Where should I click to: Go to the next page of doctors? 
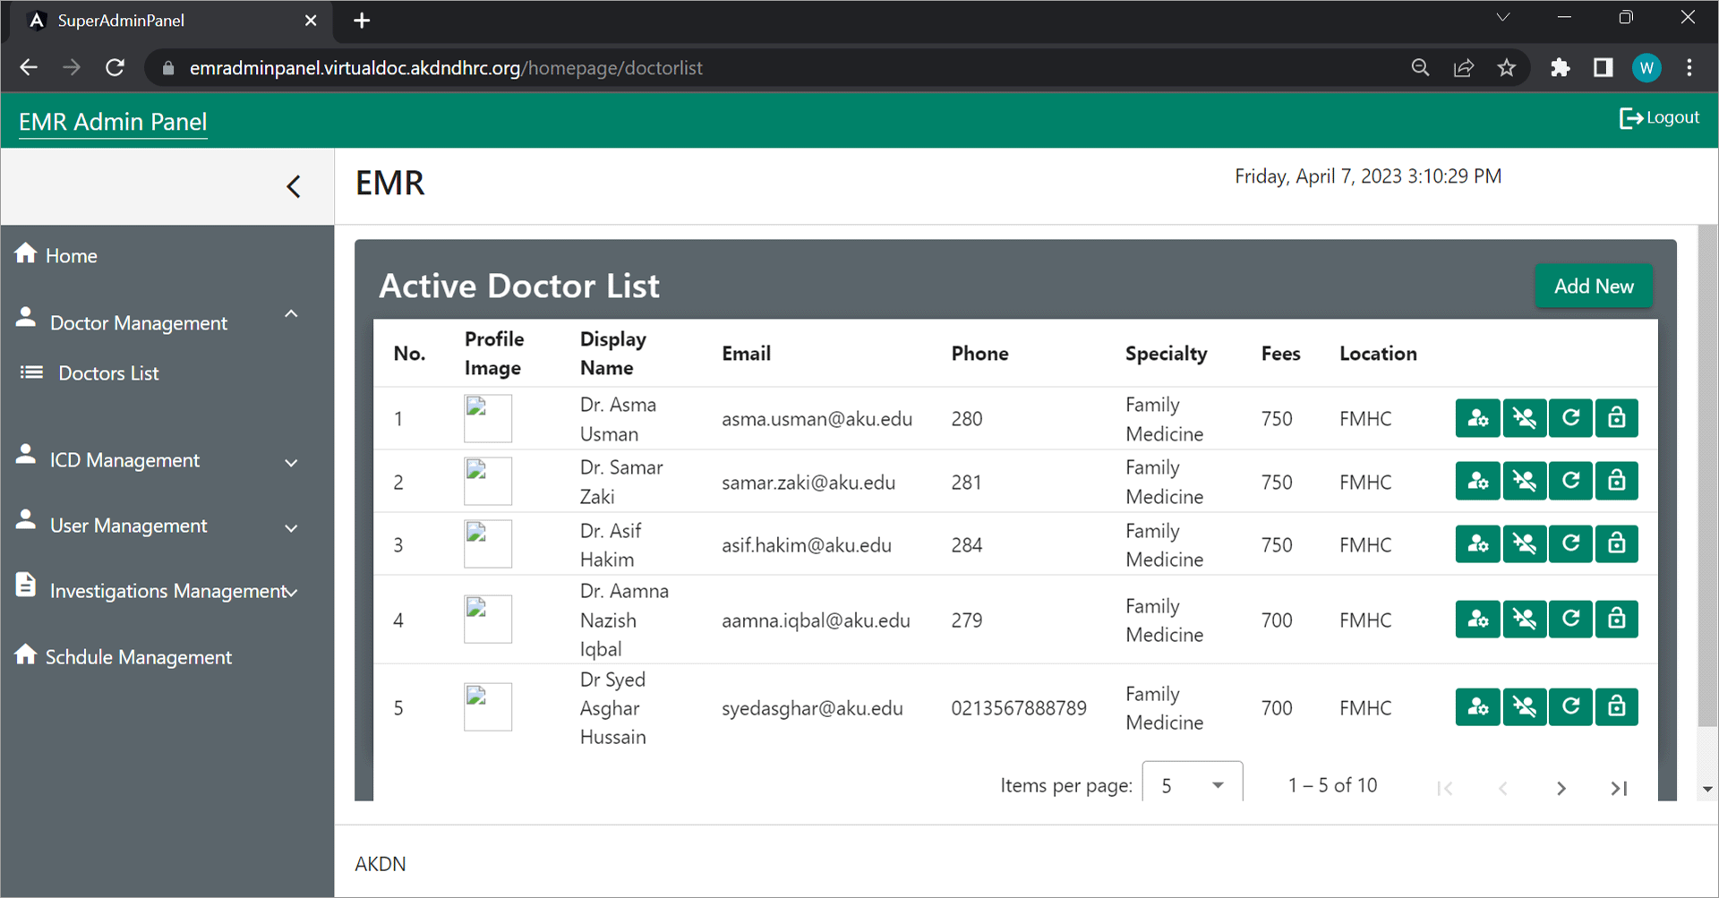(x=1561, y=788)
